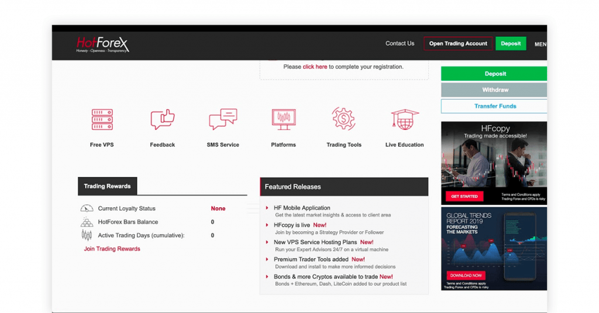Open the Live Education graduation cap icon
599x313 pixels.
coord(405,119)
